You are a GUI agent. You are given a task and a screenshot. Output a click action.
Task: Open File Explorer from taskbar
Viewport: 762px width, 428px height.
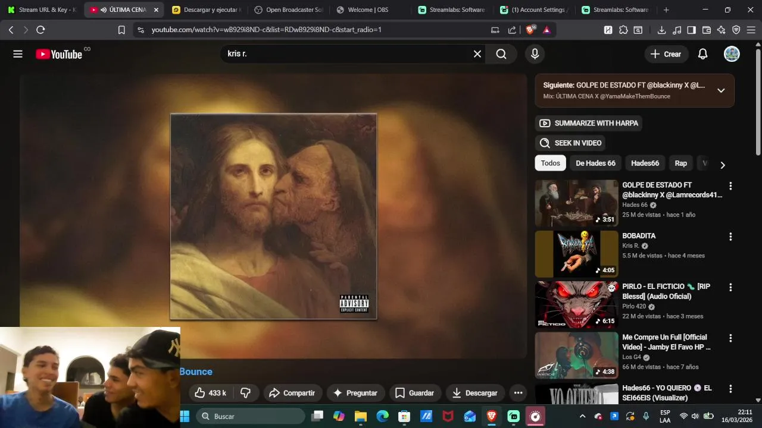361,416
